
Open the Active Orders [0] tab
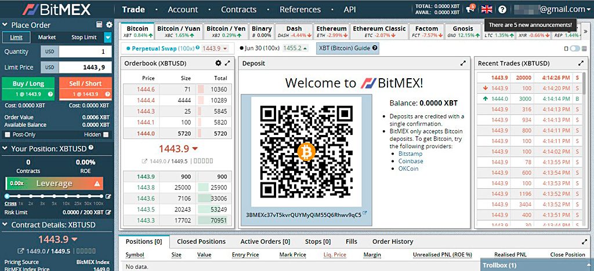(265, 241)
